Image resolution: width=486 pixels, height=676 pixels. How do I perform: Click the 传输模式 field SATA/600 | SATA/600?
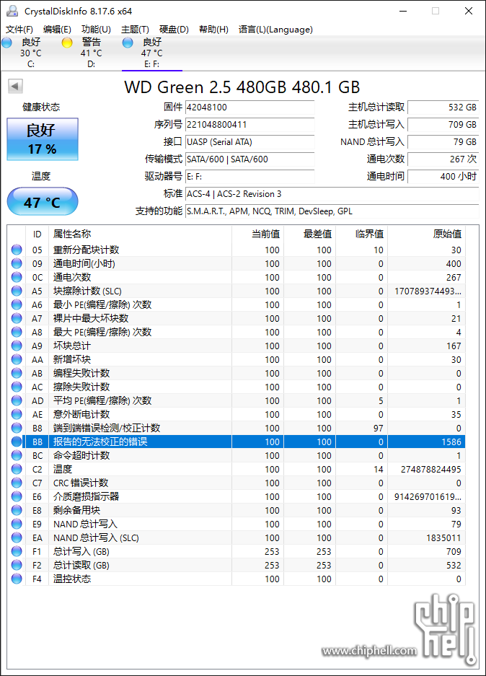250,159
